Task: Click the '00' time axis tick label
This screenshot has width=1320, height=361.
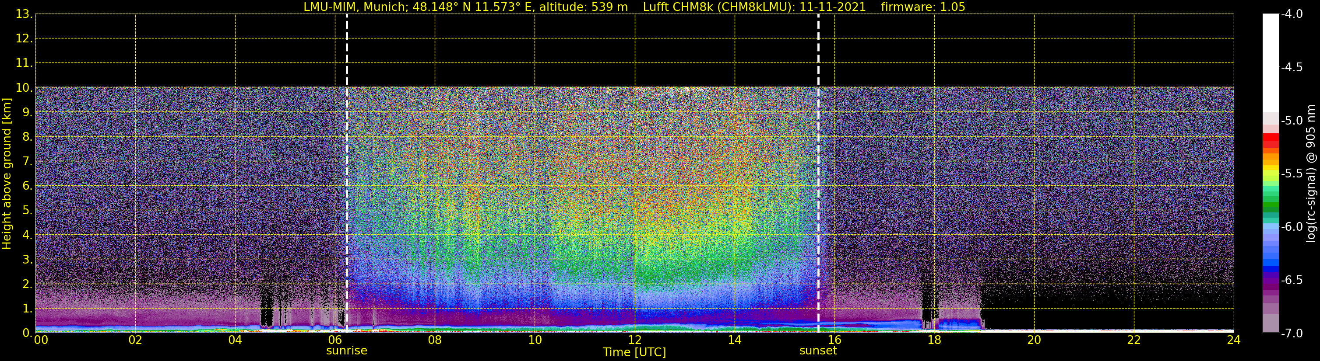Action: [41, 340]
